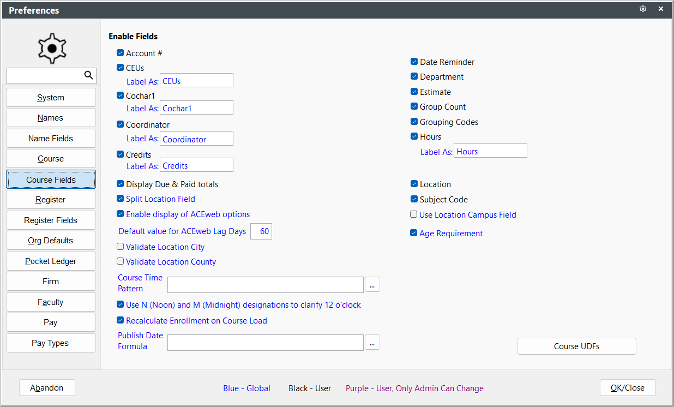
Task: Toggle the Subject Code checkbox
Action: tap(414, 199)
